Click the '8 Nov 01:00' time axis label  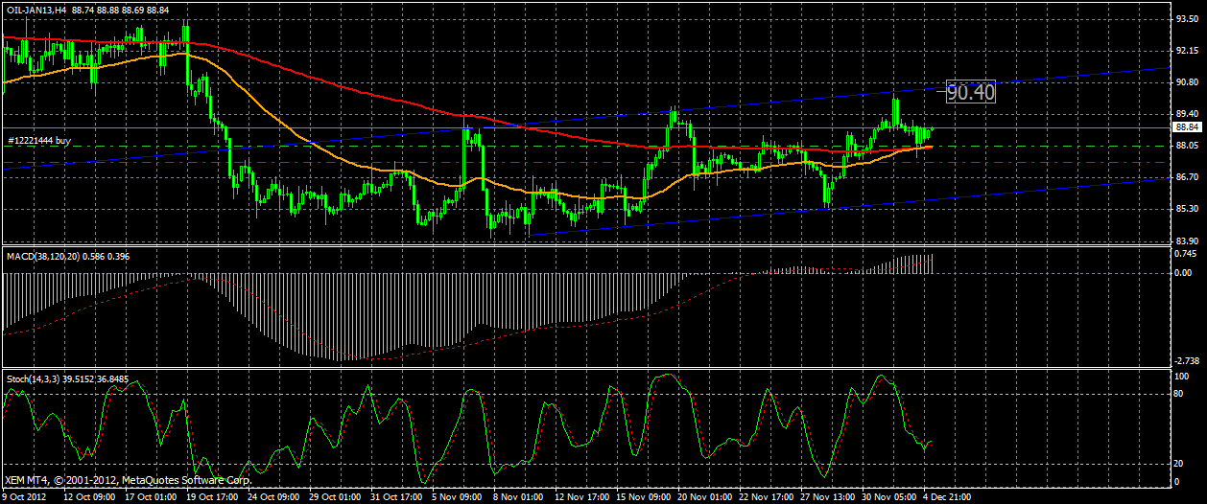(x=517, y=496)
